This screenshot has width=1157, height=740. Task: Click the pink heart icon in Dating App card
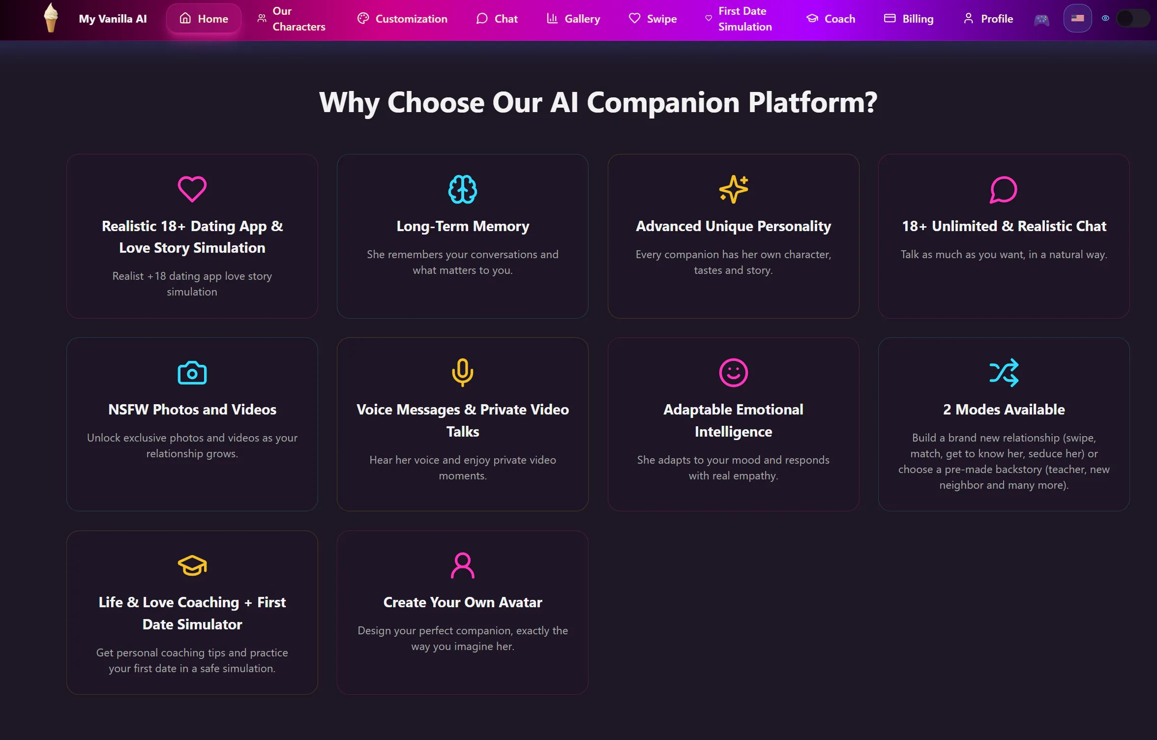[192, 189]
